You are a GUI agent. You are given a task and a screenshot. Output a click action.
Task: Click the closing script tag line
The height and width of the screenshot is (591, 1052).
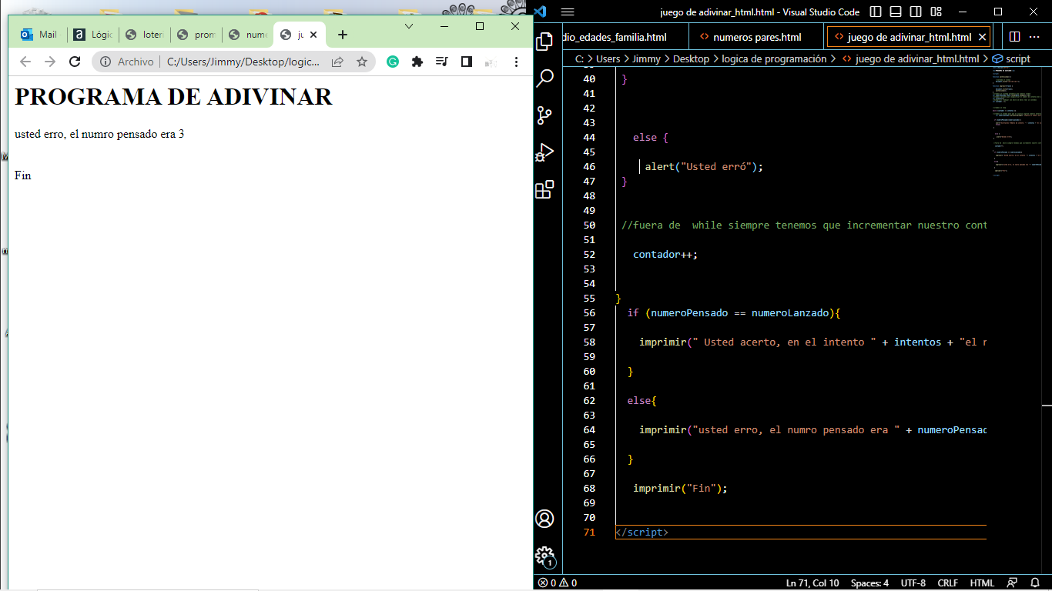pos(642,533)
